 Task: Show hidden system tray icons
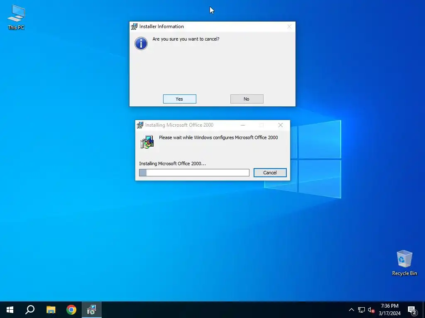click(x=351, y=310)
